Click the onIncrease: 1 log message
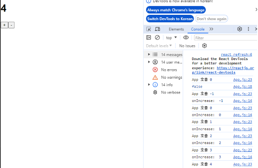The image size is (258, 168). click(206, 129)
